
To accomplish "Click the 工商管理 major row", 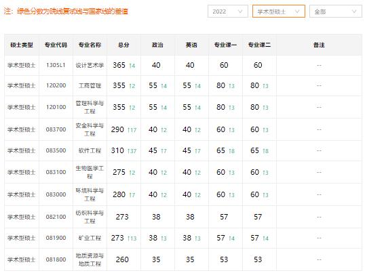I will pos(183,85).
